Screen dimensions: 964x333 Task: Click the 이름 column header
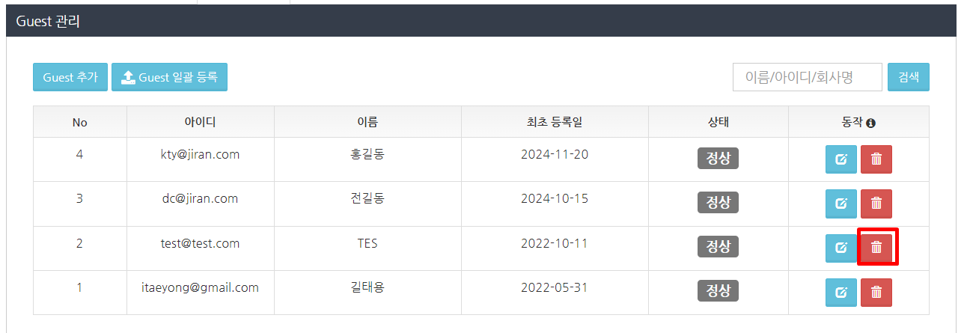point(367,122)
